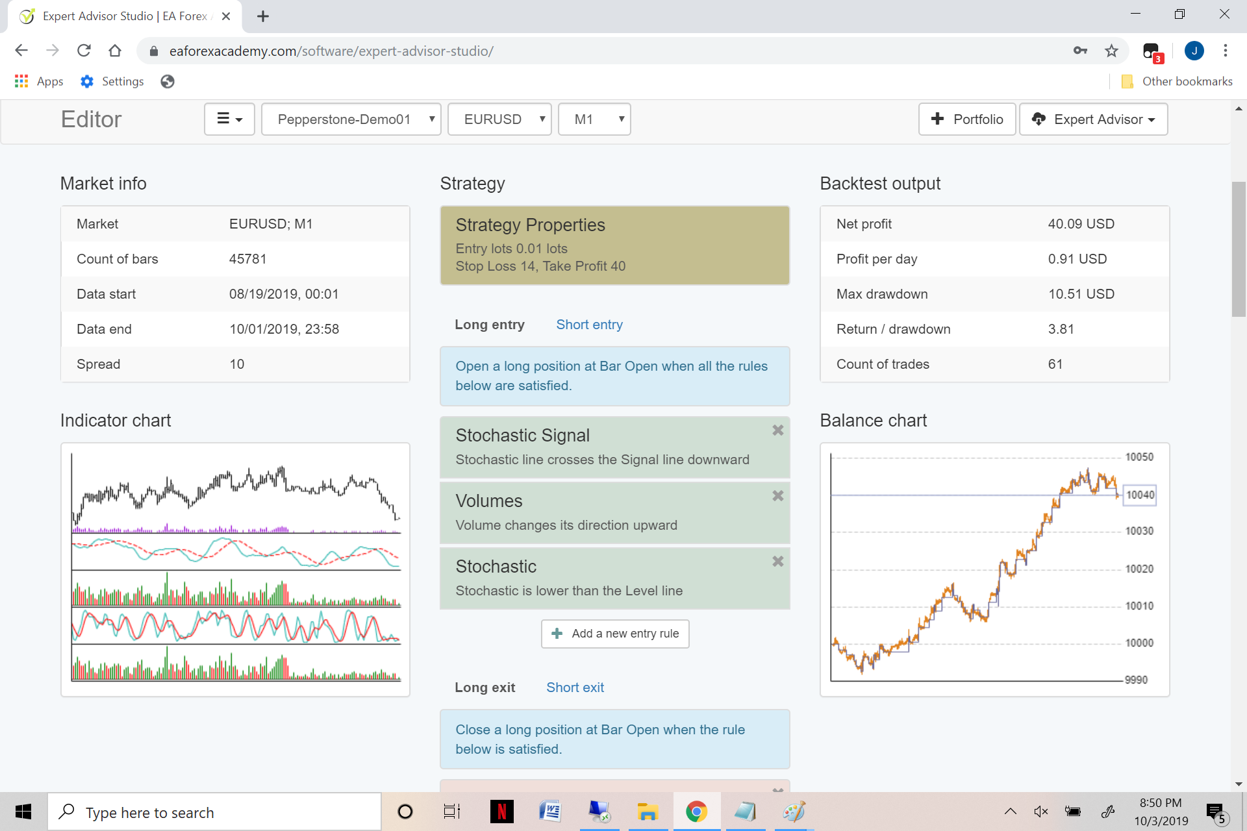1247x831 pixels.
Task: Delete the Stochastic level rule
Action: tap(777, 562)
